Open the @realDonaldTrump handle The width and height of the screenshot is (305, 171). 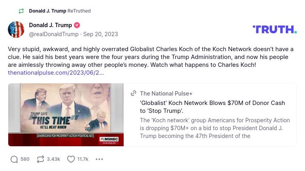coord(54,34)
